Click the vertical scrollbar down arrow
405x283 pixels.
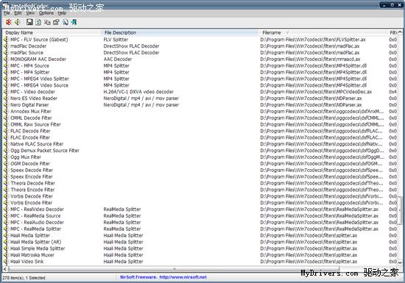[x=400, y=262]
